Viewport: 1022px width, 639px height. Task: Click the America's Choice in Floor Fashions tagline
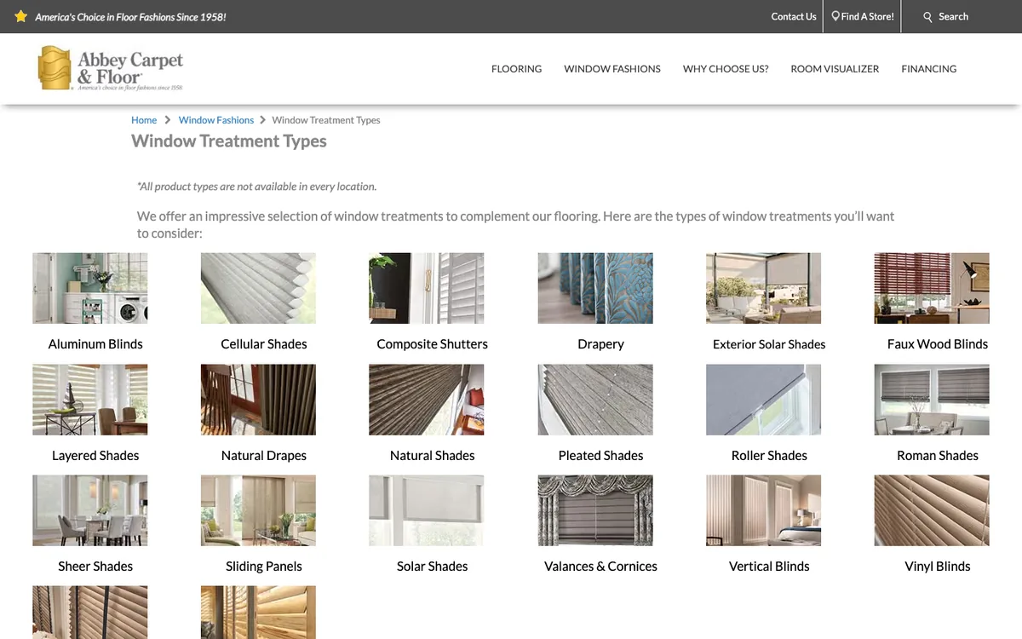click(x=130, y=16)
